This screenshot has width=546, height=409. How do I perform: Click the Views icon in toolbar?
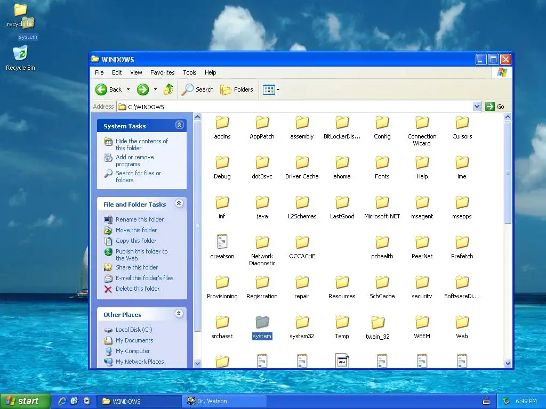point(269,89)
